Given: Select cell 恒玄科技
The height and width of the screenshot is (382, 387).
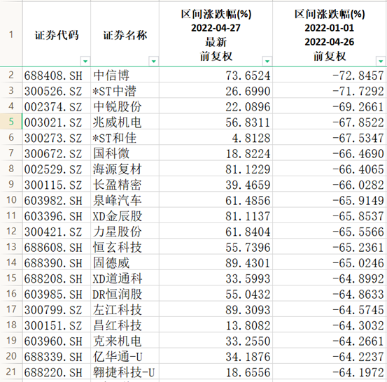Looking at the screenshot, I should coord(125,247).
